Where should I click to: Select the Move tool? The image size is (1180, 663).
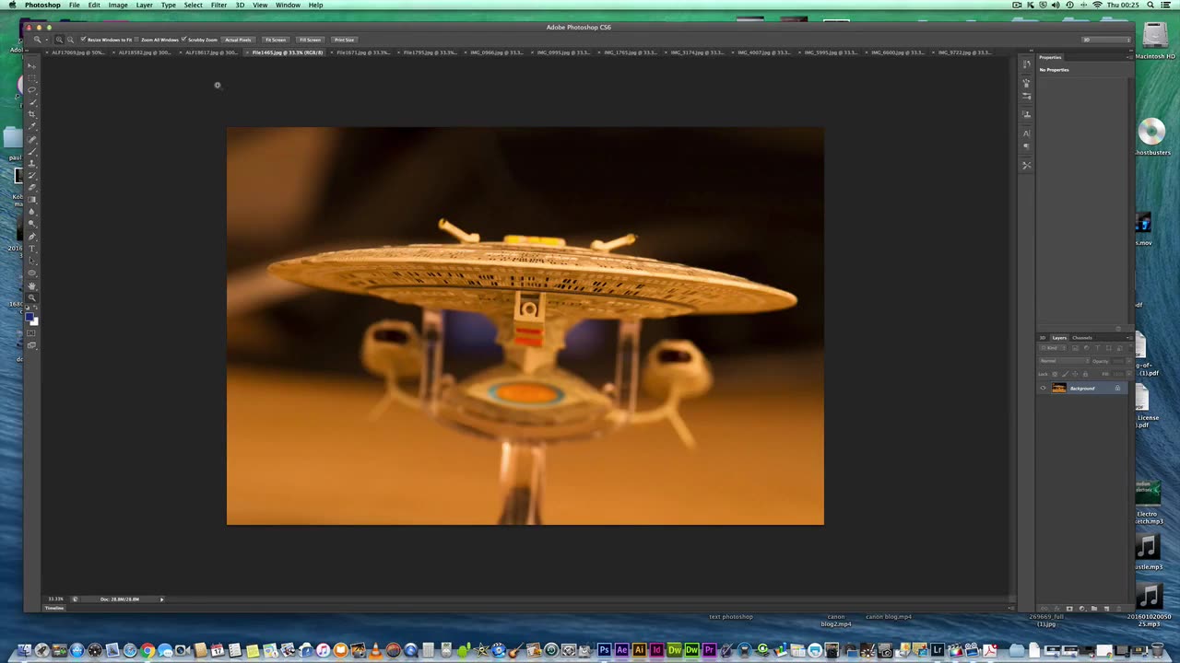click(32, 66)
